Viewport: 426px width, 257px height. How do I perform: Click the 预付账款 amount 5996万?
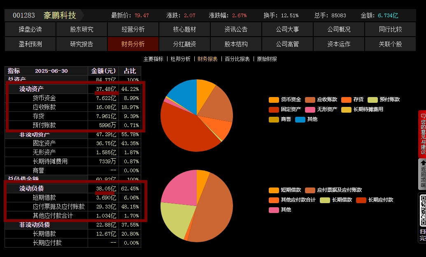click(x=107, y=125)
